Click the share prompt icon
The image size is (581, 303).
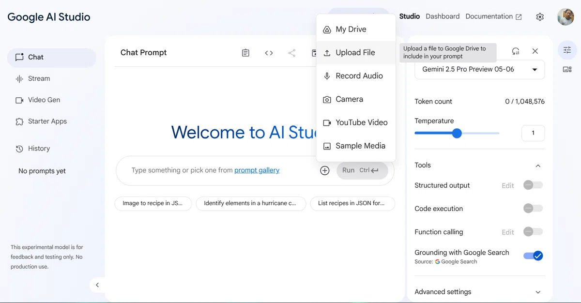[x=292, y=53]
